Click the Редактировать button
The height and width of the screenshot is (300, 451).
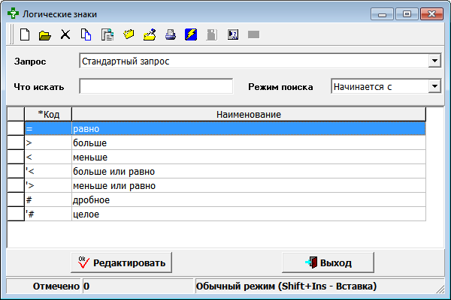click(121, 262)
